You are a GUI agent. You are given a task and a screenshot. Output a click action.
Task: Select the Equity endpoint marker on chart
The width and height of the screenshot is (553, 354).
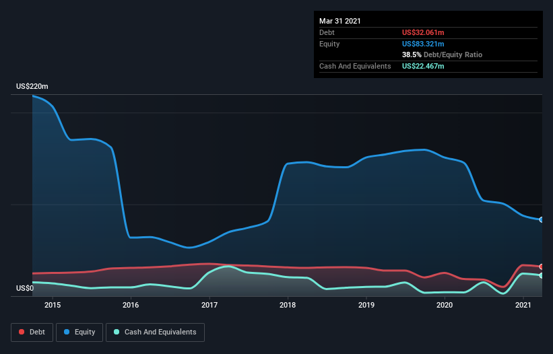point(542,219)
